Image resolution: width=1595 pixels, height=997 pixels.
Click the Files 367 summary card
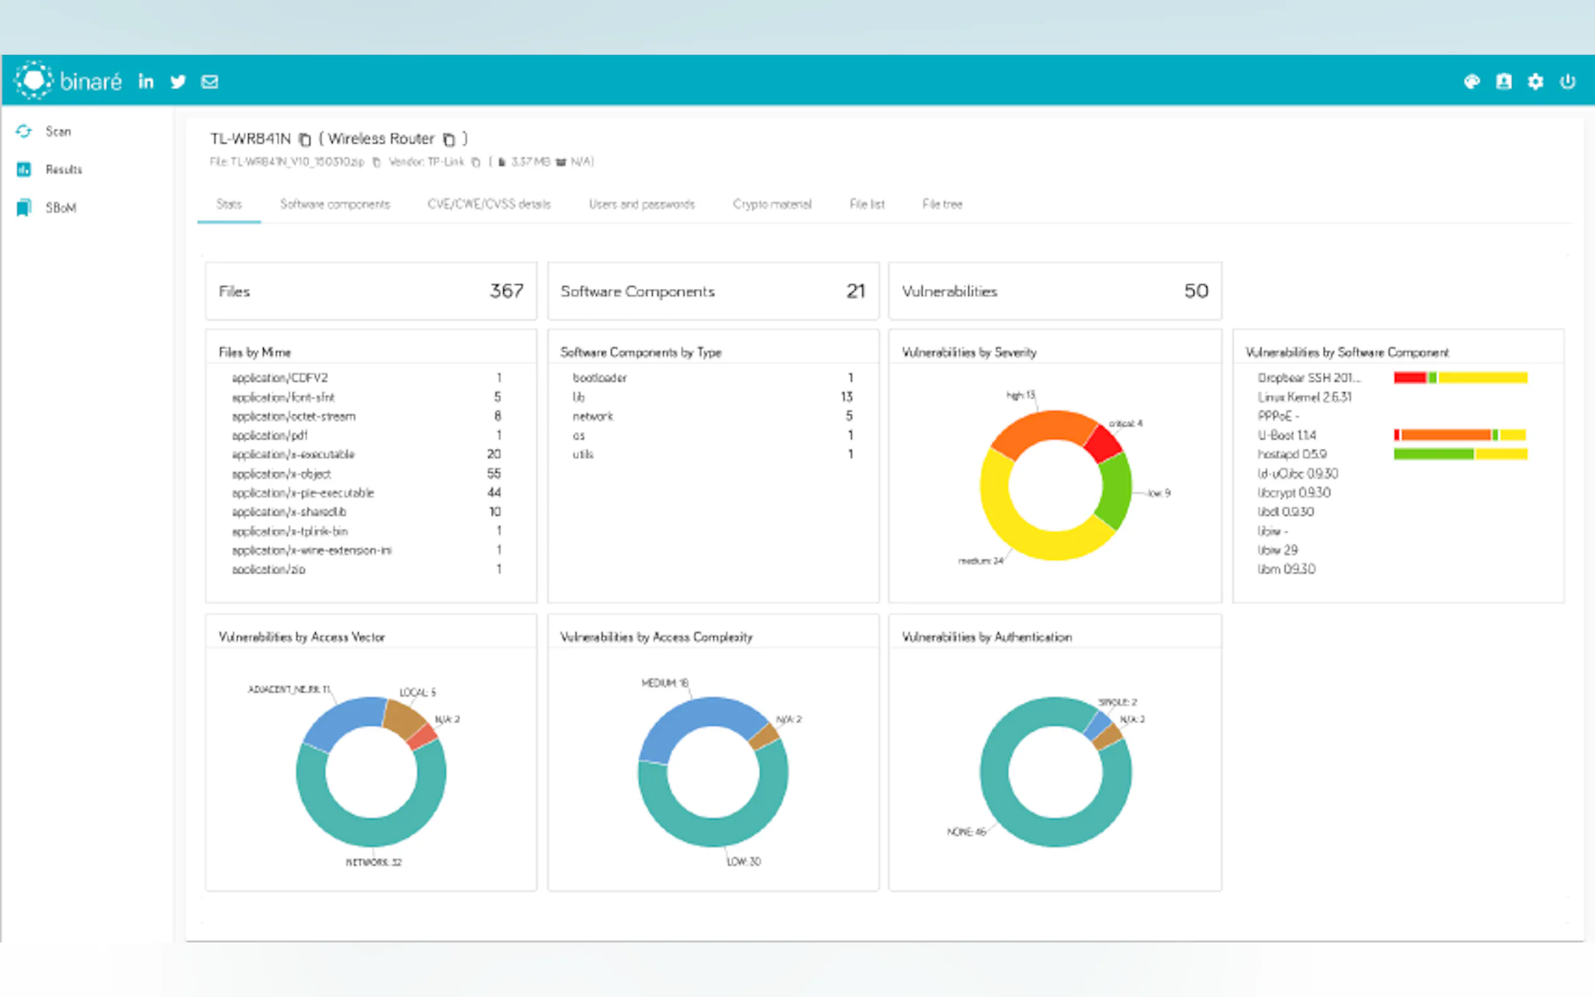coord(371,291)
